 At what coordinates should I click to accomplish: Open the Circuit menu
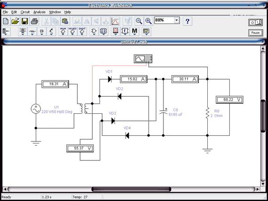(x=25, y=12)
